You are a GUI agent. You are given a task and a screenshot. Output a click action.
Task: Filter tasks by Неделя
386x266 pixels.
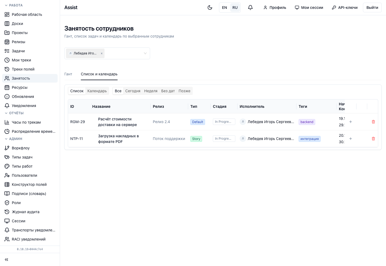point(151,91)
